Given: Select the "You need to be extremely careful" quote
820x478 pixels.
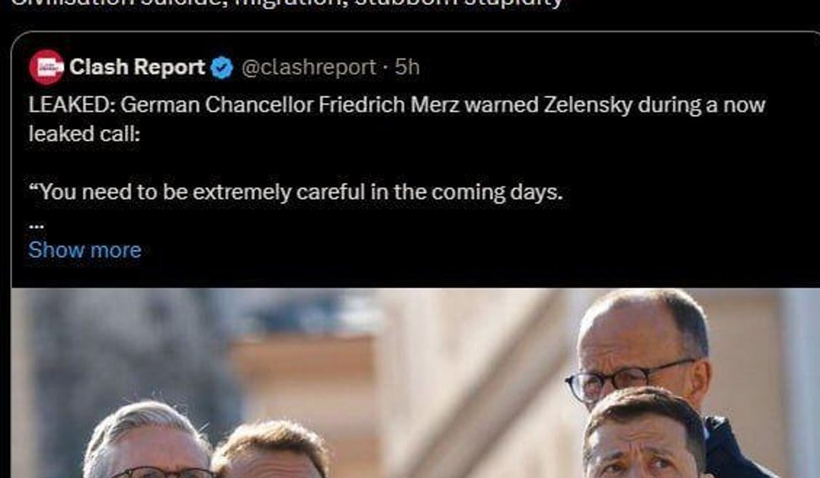Looking at the screenshot, I should click(x=296, y=193).
